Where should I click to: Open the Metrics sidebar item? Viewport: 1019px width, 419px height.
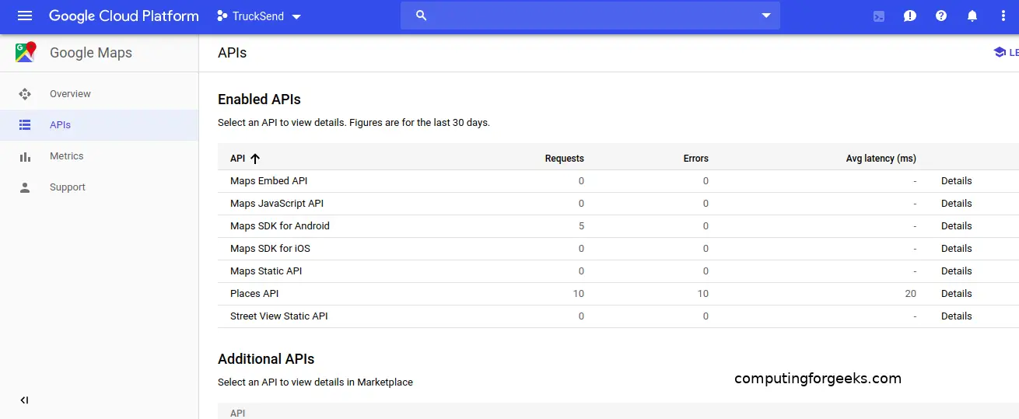click(66, 156)
